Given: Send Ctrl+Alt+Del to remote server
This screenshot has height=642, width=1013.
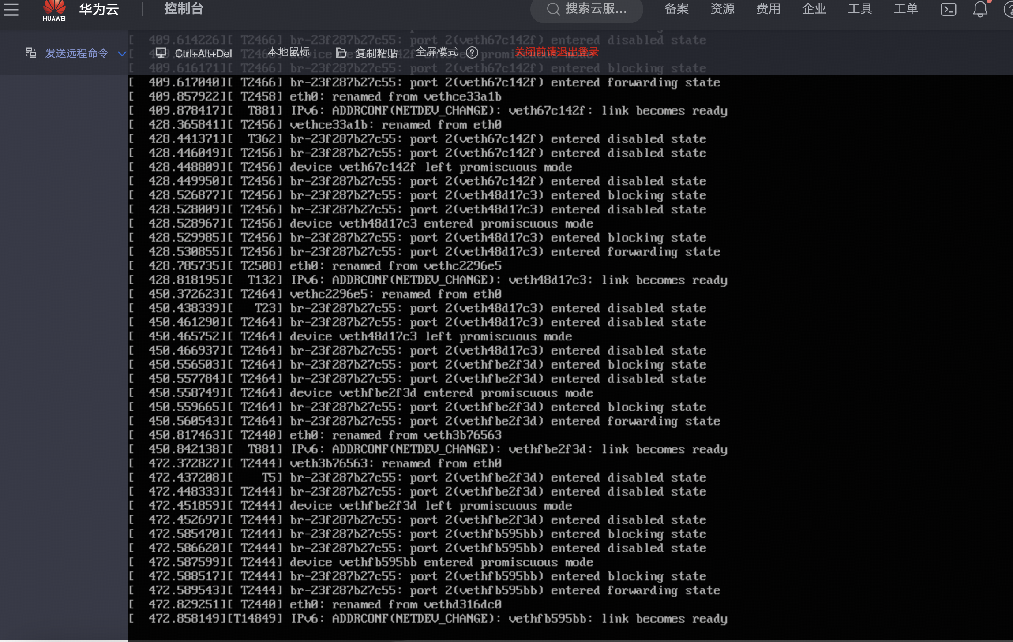Looking at the screenshot, I should [x=203, y=54].
